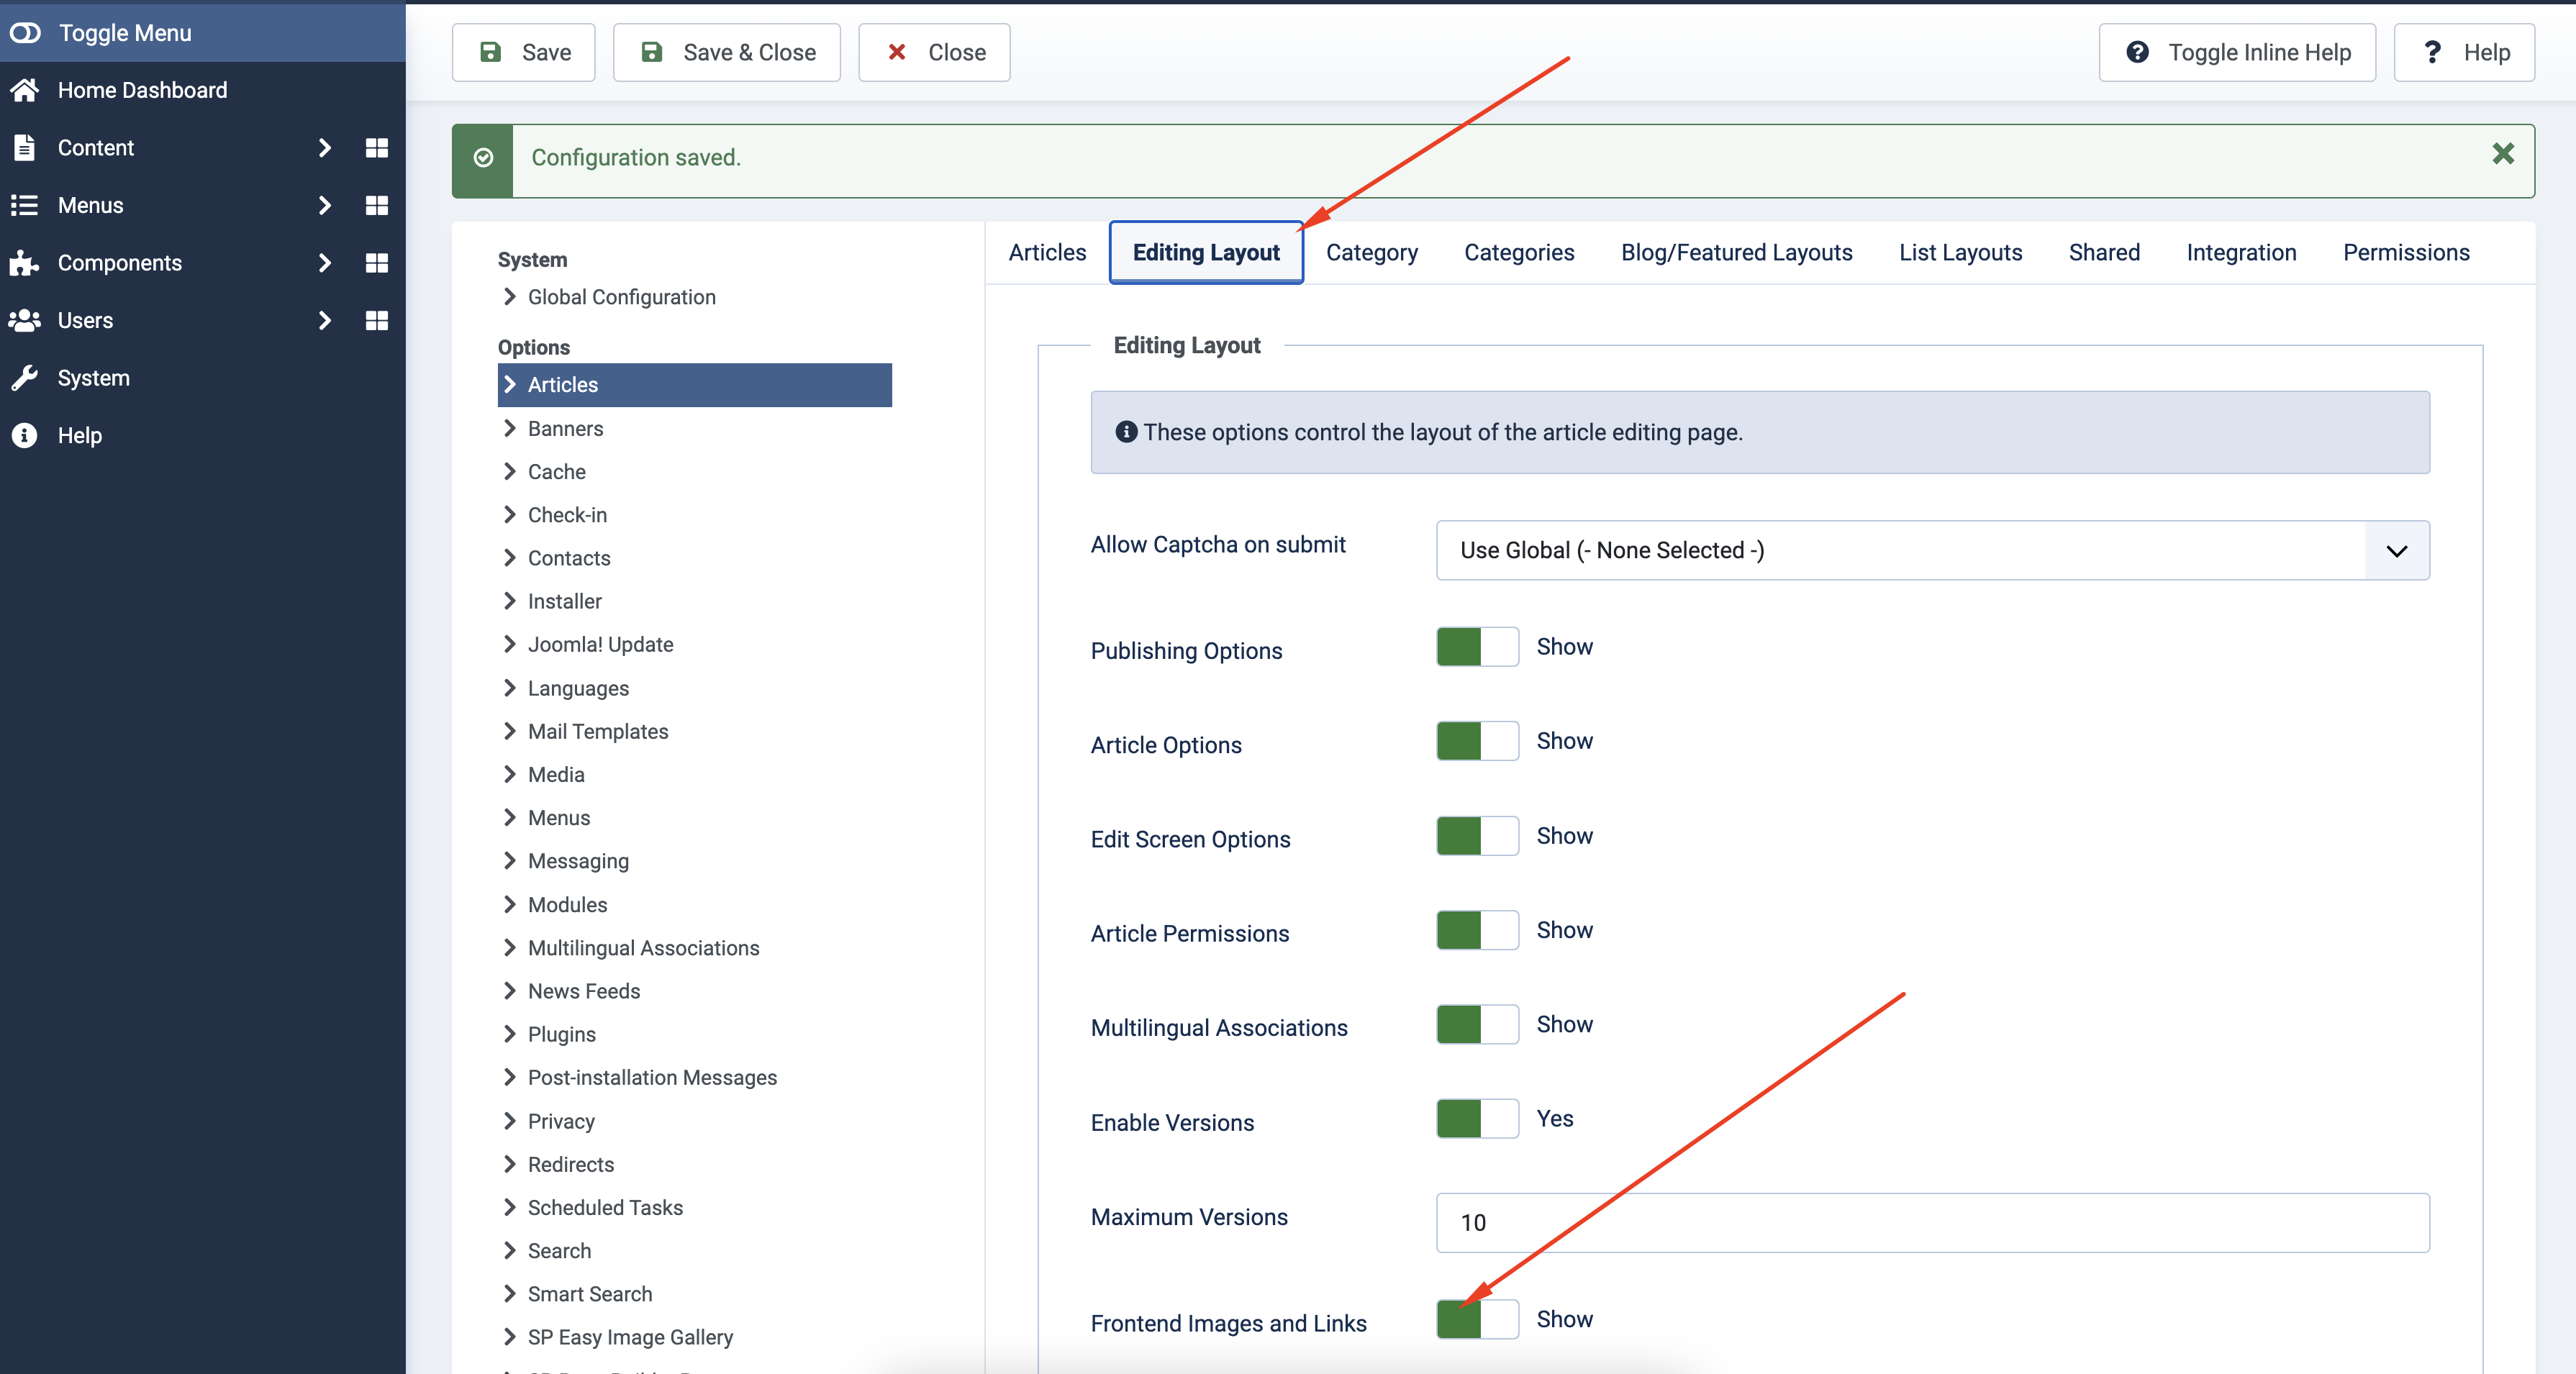
Task: Click the green checkmark icon in success alert
Action: (483, 158)
